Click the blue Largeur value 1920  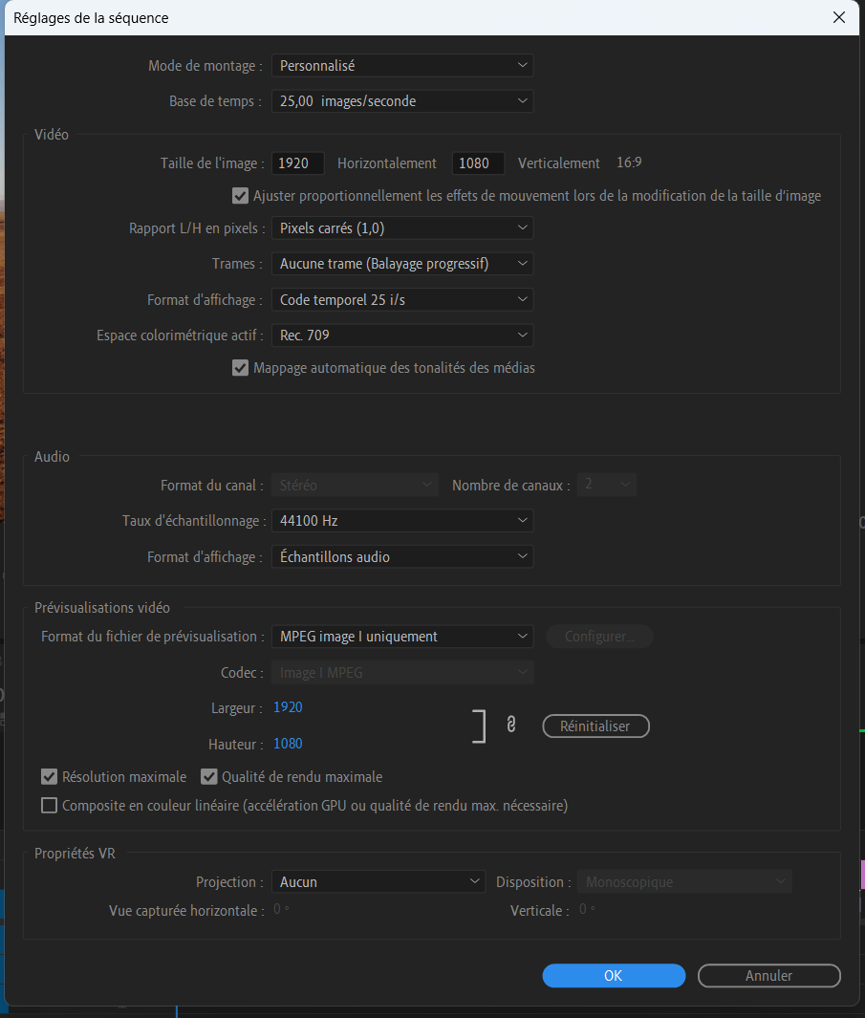coord(288,707)
